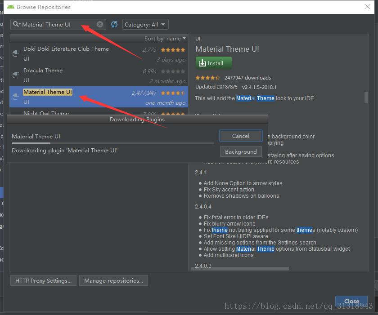Open HTTP Proxy Settings

pos(43,280)
